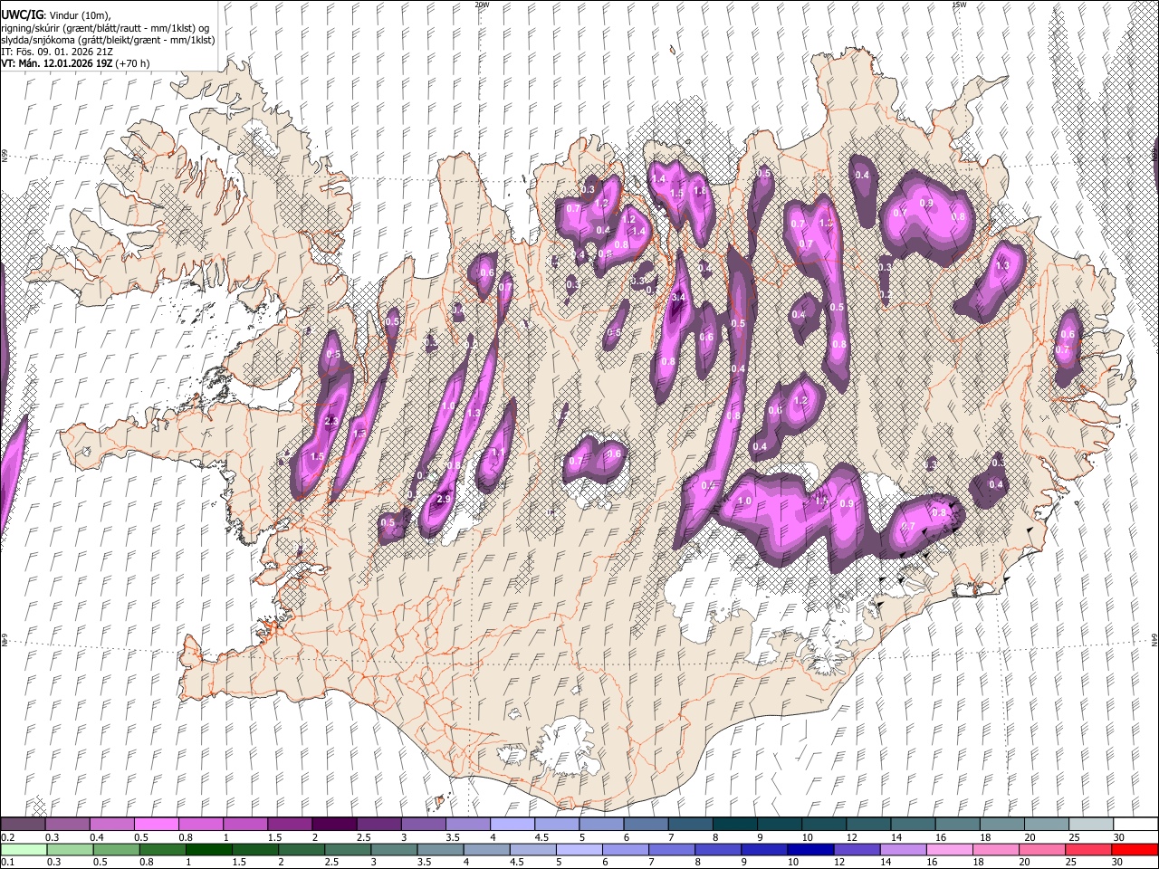
Task: Pick the upper-row swatch between 3 and 3.5
Action: pyautogui.click(x=423, y=824)
